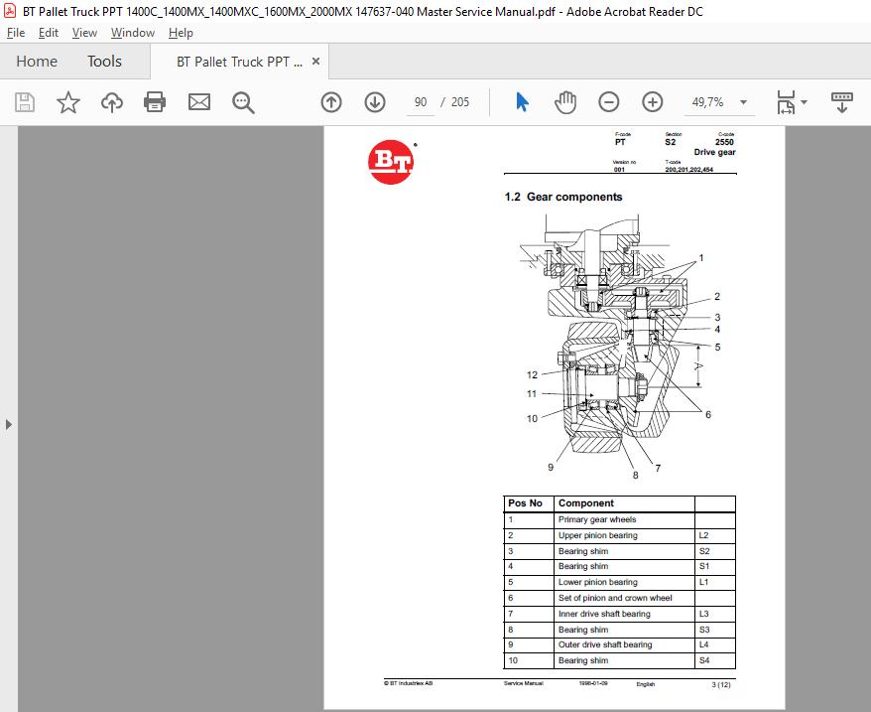Open the zoom level dropdown arrow

tap(743, 102)
